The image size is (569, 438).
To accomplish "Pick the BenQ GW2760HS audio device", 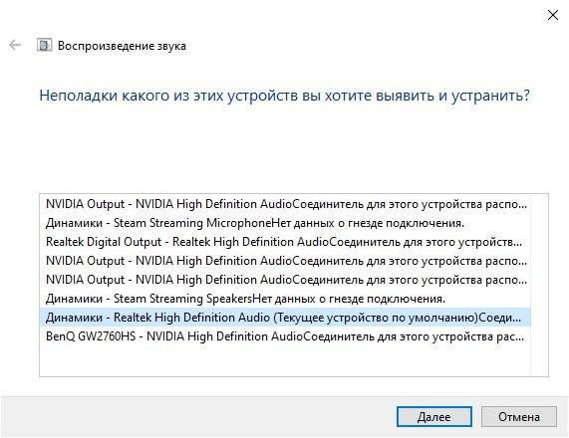I will [x=285, y=336].
